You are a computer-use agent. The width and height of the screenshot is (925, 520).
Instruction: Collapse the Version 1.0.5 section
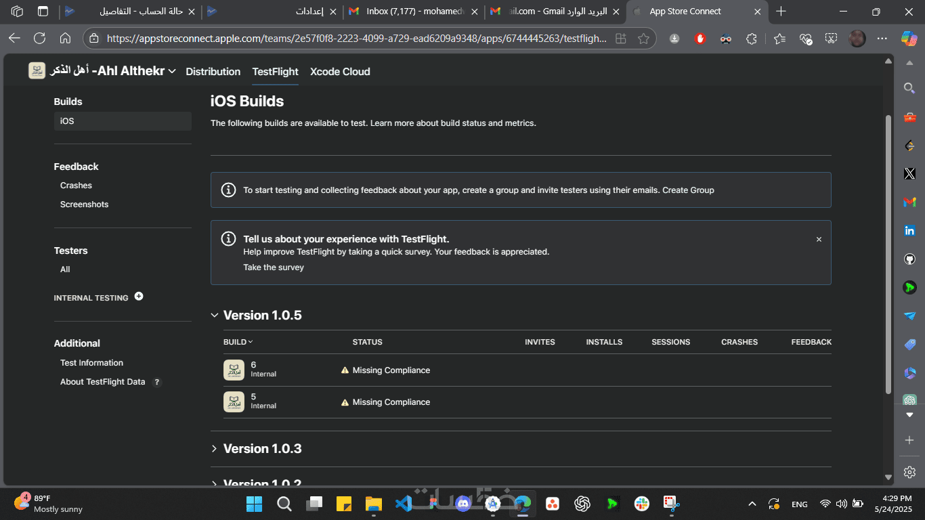(215, 316)
